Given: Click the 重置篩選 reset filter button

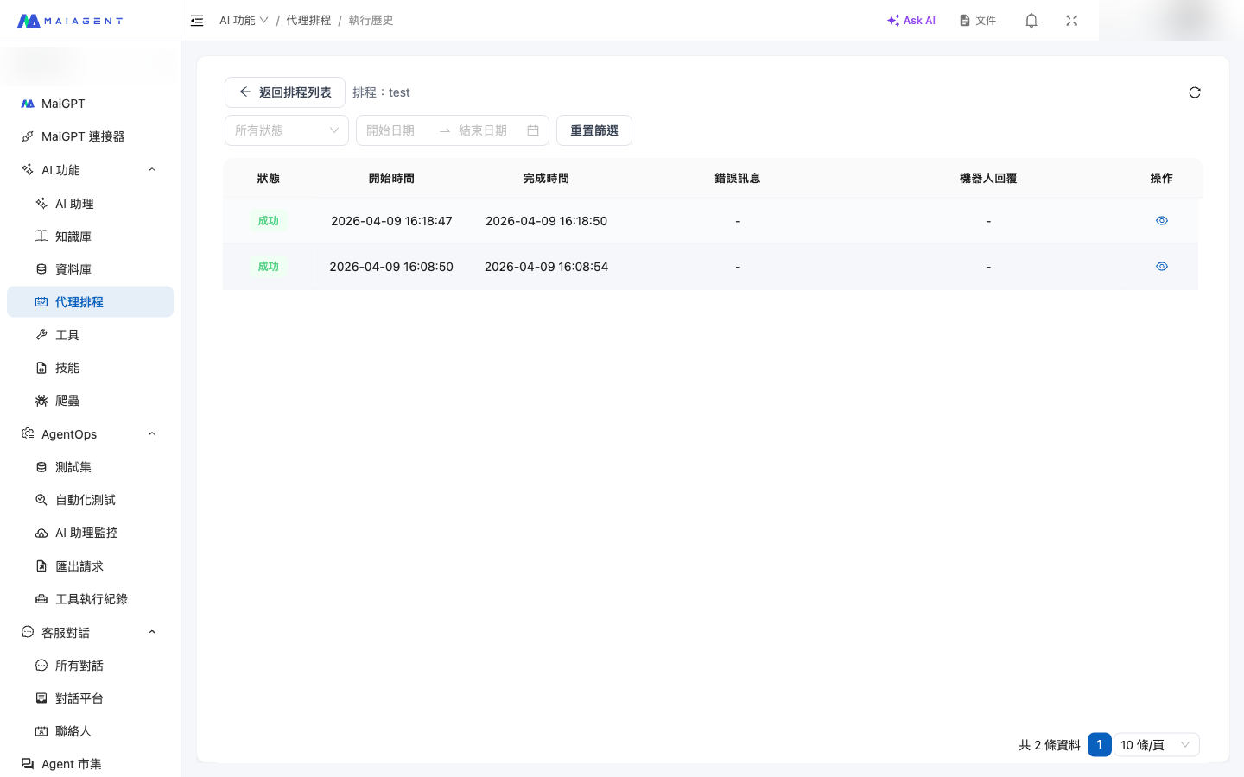Looking at the screenshot, I should 594,130.
